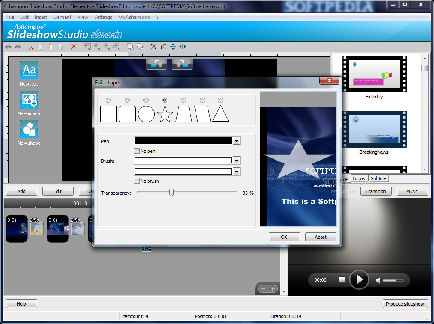Open the Settings menu
Viewport: 434px width, 324px height.
coord(103,17)
